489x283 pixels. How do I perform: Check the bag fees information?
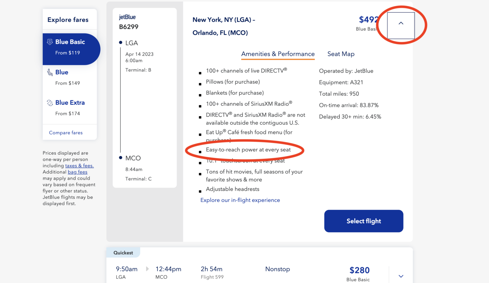77,172
